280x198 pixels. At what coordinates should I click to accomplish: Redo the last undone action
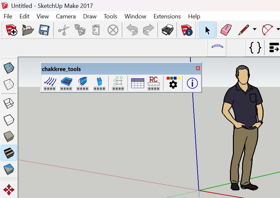pos(148,30)
